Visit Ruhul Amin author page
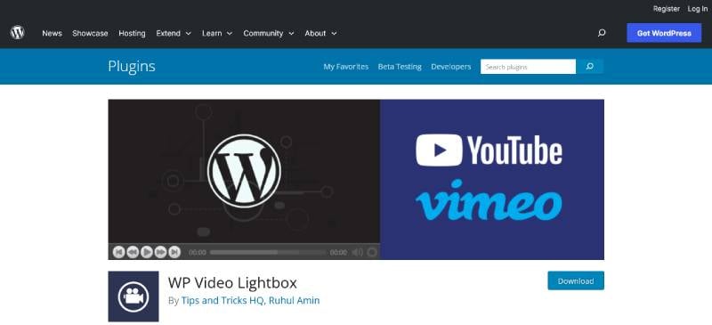 coord(295,300)
